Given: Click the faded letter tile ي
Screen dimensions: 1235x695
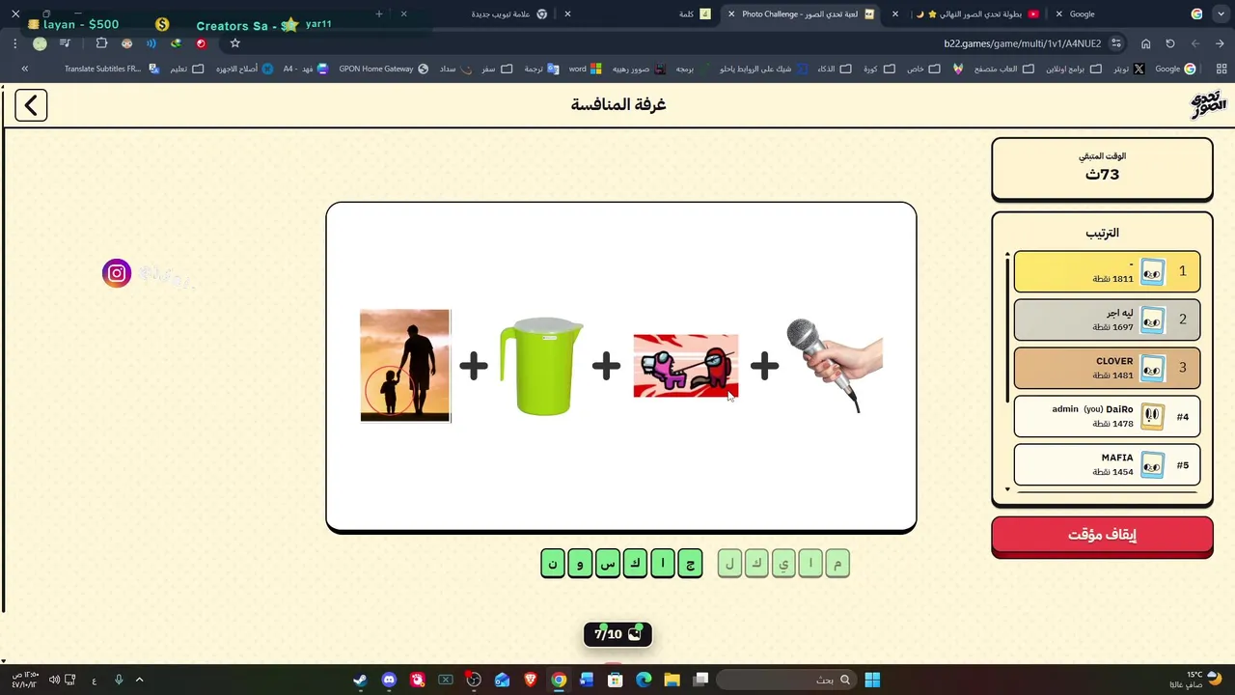Looking at the screenshot, I should click(783, 564).
